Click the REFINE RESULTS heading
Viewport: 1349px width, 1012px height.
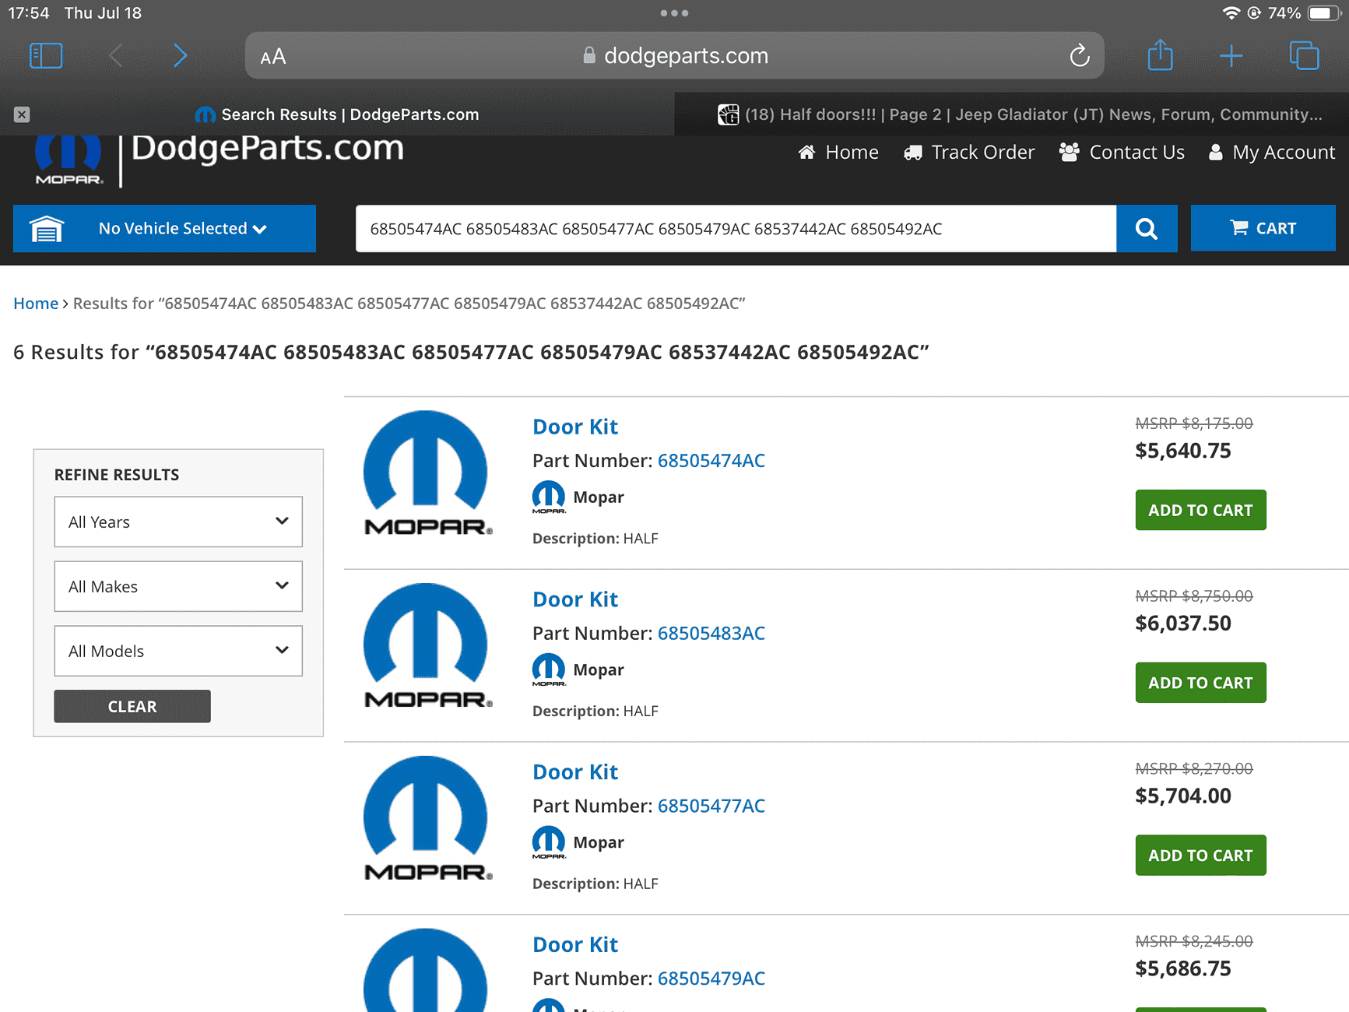tap(117, 475)
